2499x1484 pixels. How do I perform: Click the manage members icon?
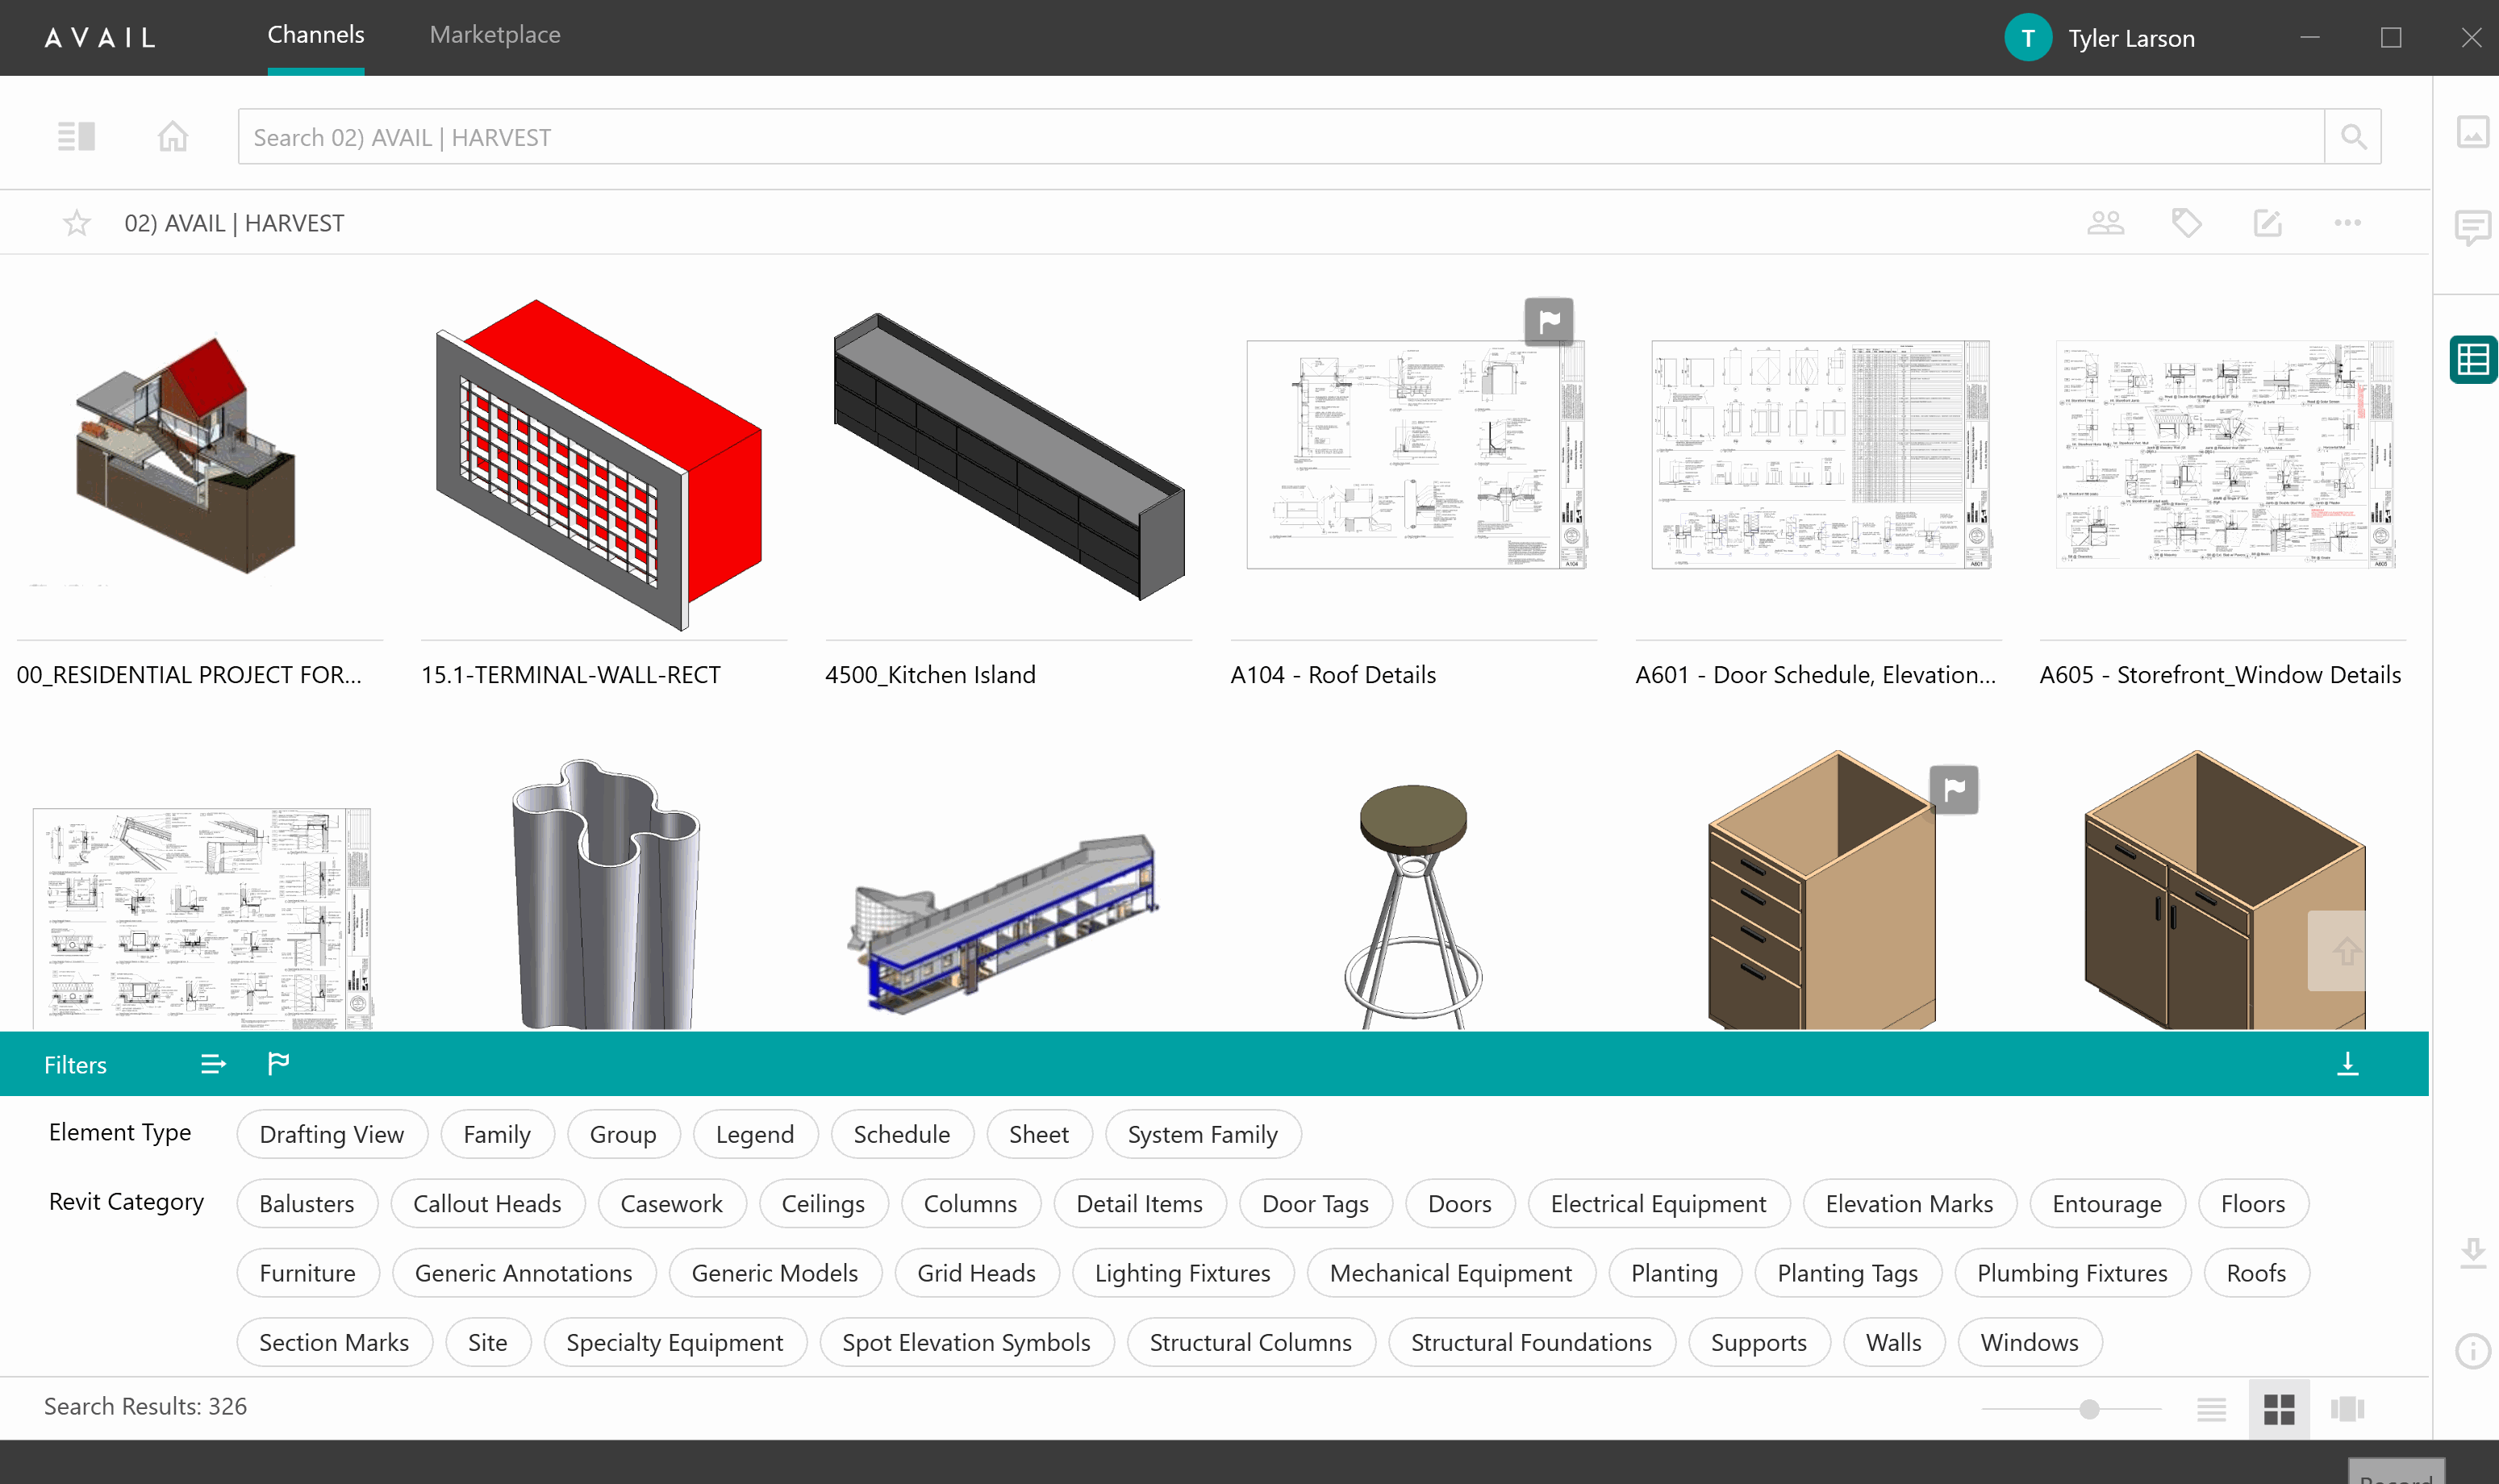pyautogui.click(x=2105, y=223)
